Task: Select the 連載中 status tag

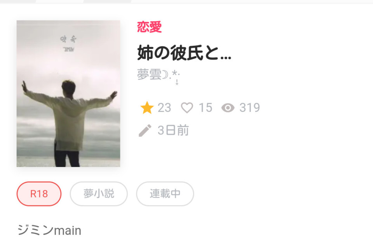Action: point(165,194)
